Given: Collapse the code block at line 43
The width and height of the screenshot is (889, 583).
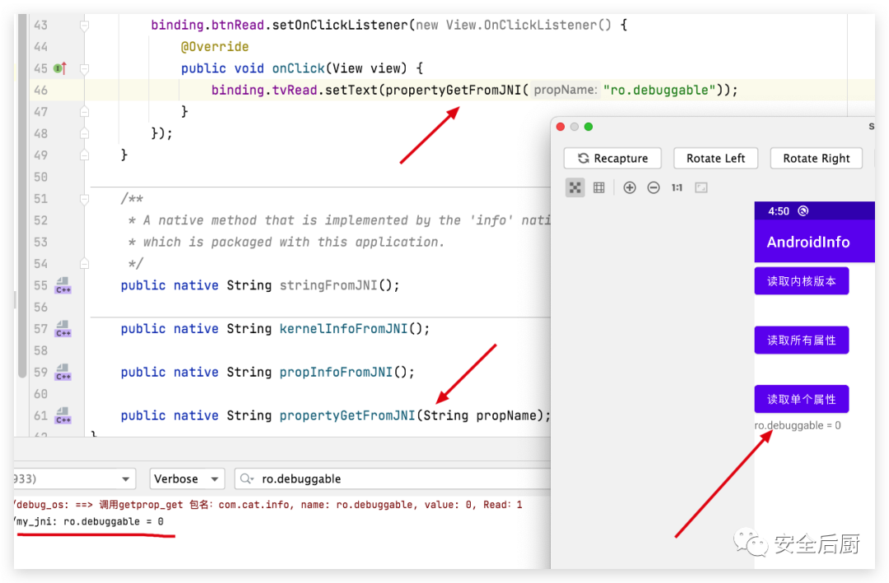Looking at the screenshot, I should click(84, 26).
